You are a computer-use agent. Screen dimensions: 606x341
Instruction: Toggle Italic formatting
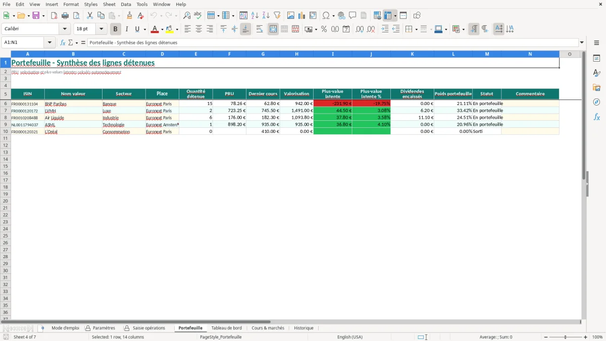[x=126, y=29]
